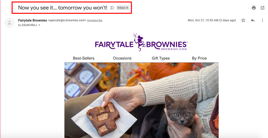
Task: Click the Unsubscribe link
Action: point(94,20)
